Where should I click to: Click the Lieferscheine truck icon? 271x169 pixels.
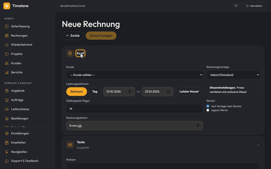click(7, 109)
